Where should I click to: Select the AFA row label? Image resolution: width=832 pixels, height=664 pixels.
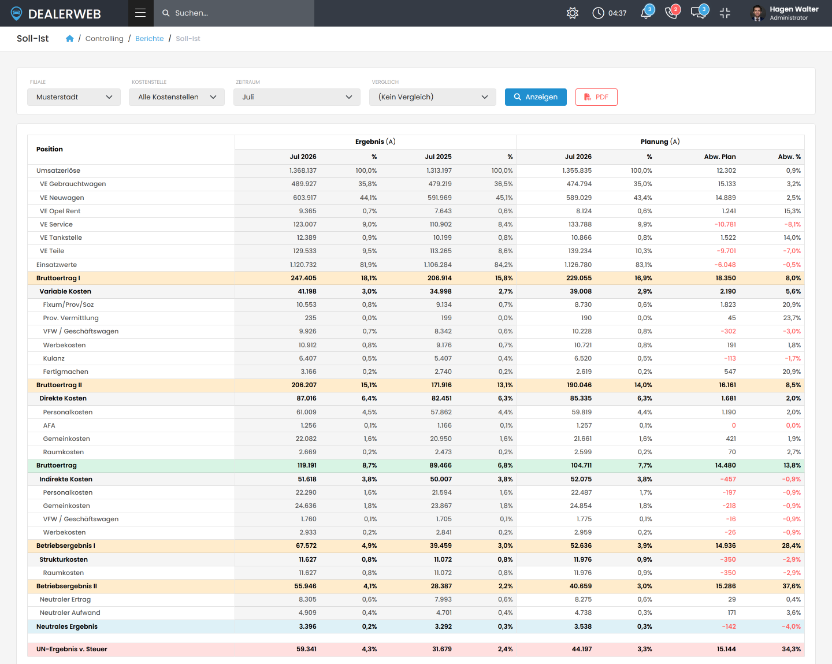[x=49, y=425]
